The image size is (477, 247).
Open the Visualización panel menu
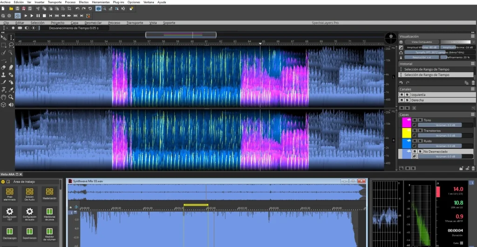click(x=473, y=36)
